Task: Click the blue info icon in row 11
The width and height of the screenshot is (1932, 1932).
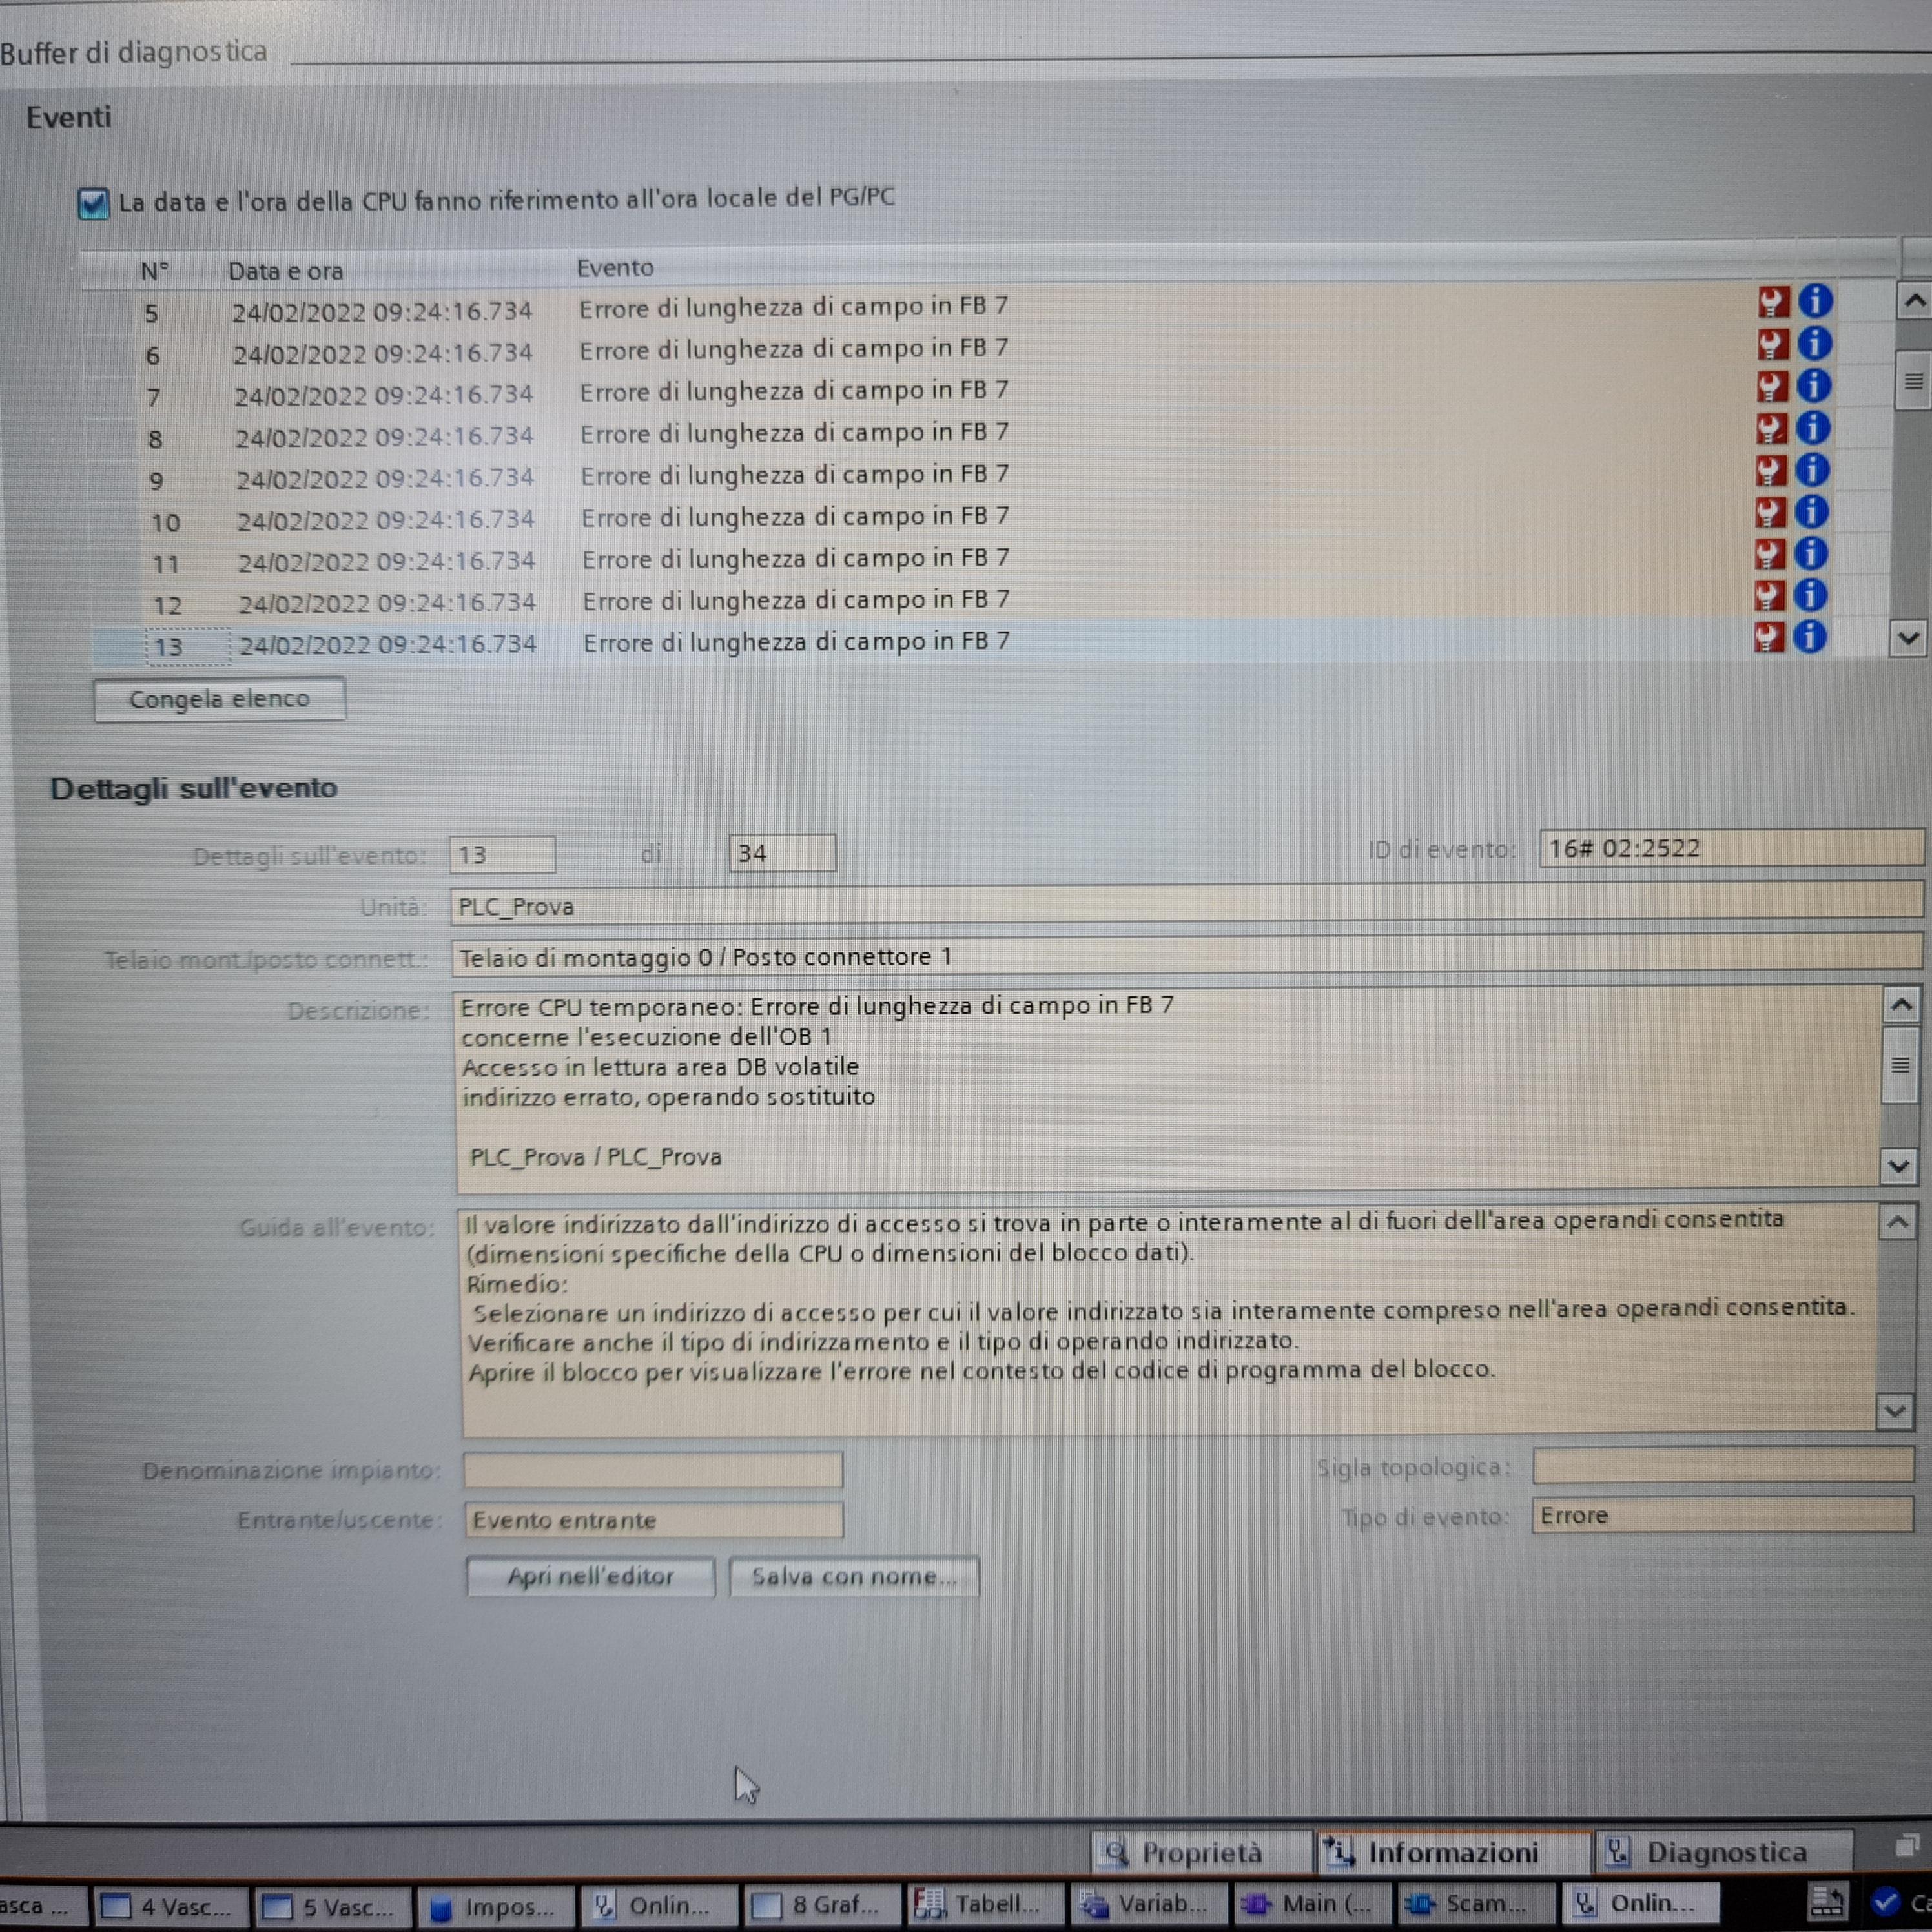Action: click(x=1812, y=553)
